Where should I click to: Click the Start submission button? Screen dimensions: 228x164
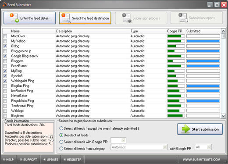point(200,129)
